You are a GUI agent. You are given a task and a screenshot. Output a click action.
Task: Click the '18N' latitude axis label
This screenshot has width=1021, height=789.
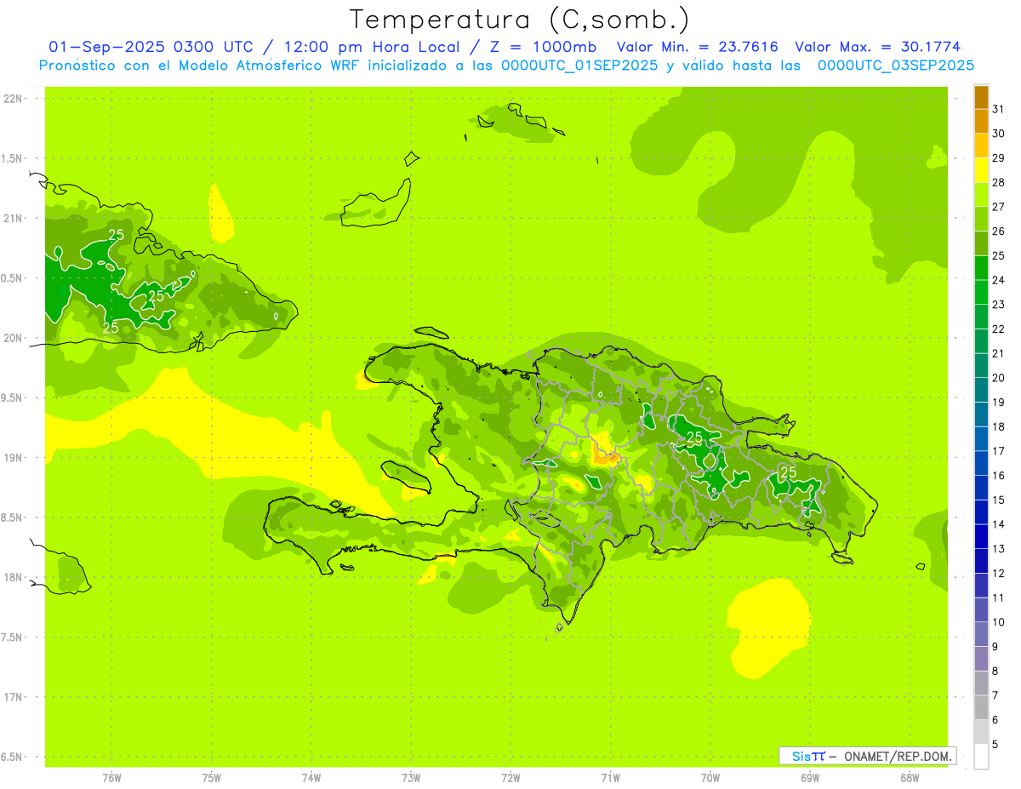pos(13,577)
